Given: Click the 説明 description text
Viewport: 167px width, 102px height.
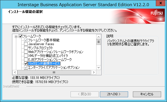Looking at the screenshot, I should (x=131, y=43).
